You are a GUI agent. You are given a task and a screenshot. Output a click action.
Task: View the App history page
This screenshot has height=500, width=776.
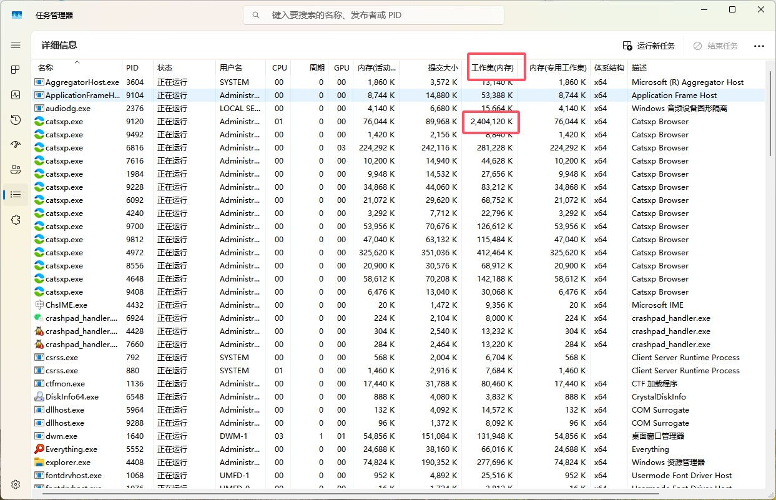(15, 119)
